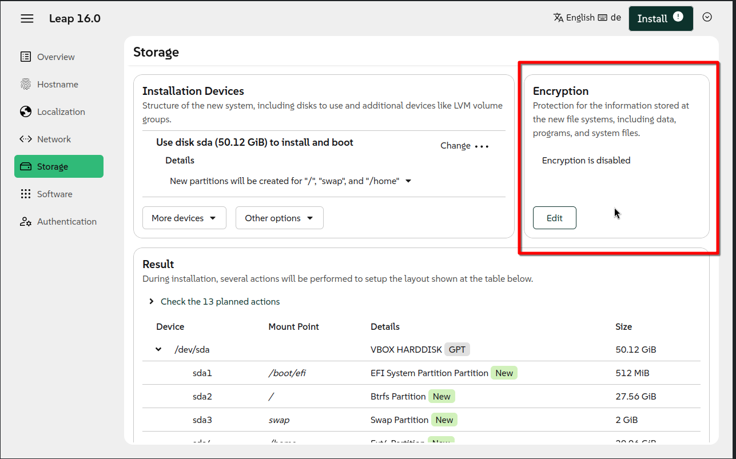Click the Overview sidebar icon
This screenshot has height=459, width=736.
[x=26, y=57]
